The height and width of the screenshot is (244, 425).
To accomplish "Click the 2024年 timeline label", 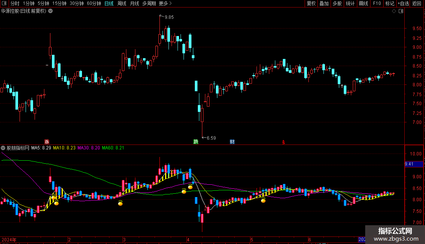I will coord(9,239).
